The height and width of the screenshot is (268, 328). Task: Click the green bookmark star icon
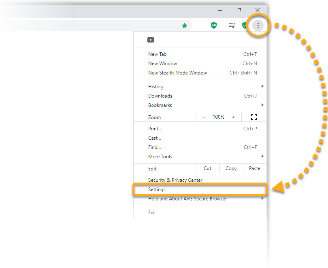coord(185,26)
